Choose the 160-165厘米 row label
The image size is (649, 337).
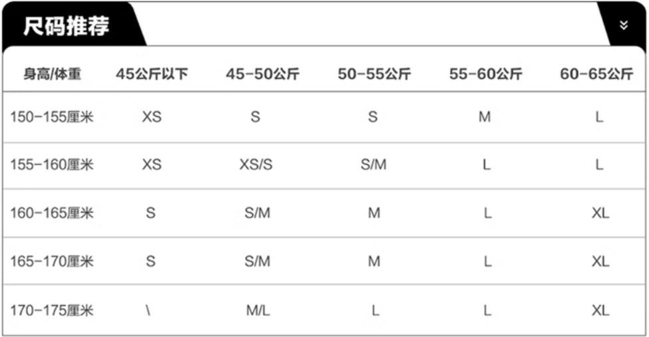[x=52, y=213]
